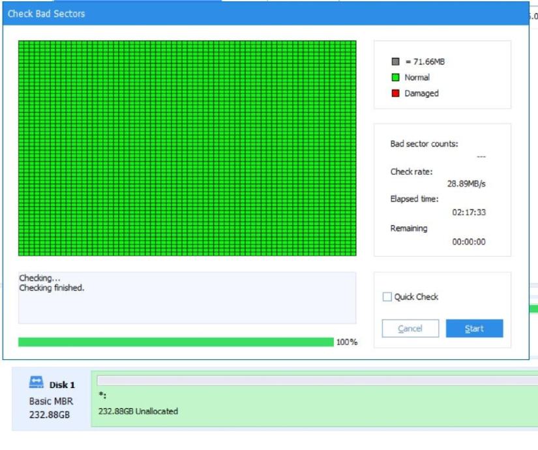The width and height of the screenshot is (538, 450).
Task: Enable the Quick Check checkbox
Action: click(387, 297)
